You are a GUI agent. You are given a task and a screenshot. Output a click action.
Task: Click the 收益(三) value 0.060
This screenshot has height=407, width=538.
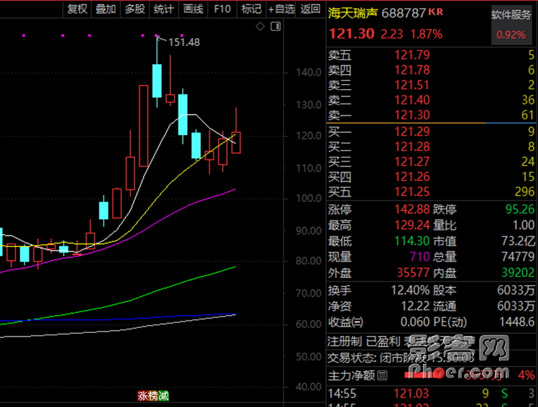click(x=415, y=322)
